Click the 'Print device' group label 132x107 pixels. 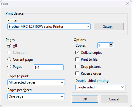point(15,13)
